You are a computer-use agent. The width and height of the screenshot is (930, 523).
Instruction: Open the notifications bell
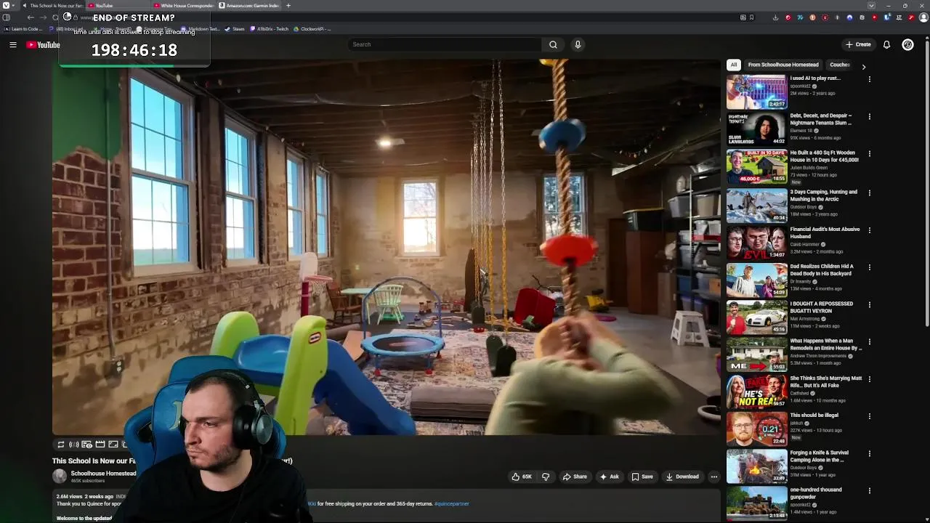886,44
